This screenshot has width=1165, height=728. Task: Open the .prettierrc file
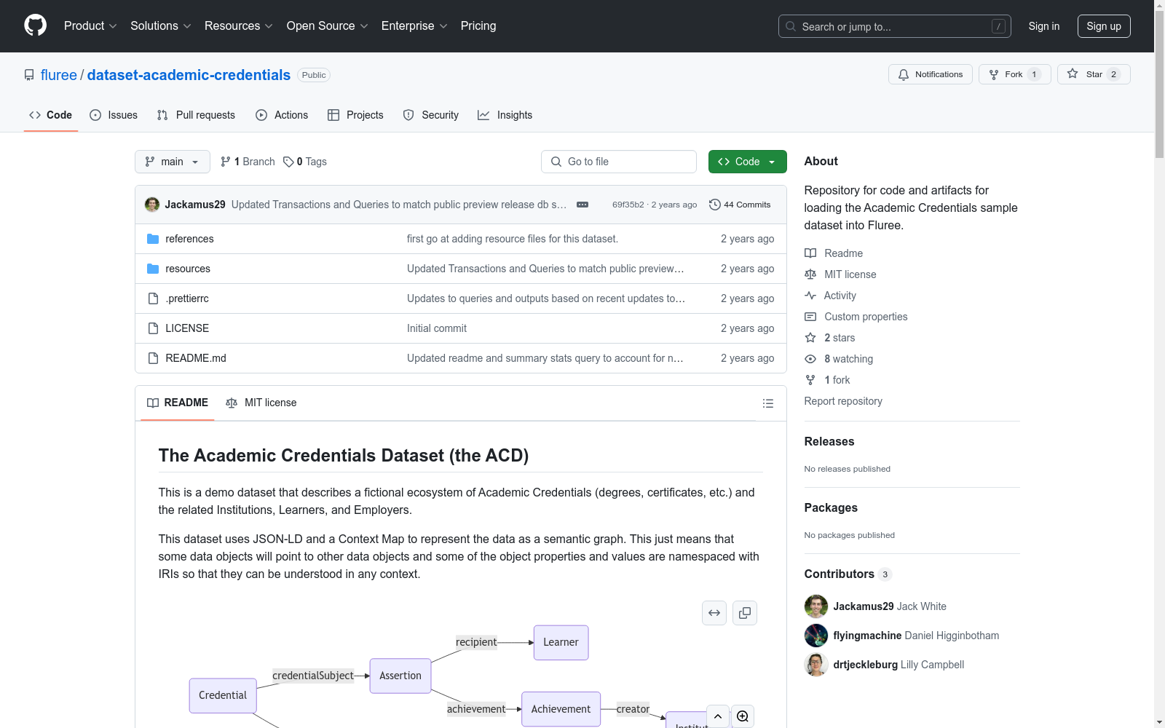[x=187, y=298]
